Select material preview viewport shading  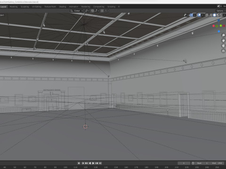point(218,15)
